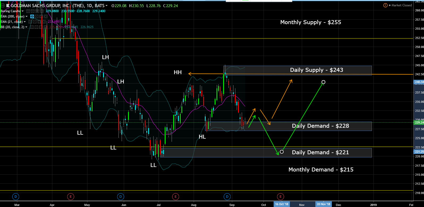Expand the Goldman Sachs symbol title dropdown arrow

point(107,6)
